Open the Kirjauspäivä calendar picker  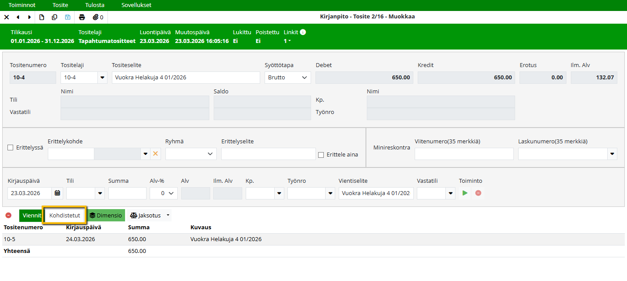pyautogui.click(x=57, y=193)
